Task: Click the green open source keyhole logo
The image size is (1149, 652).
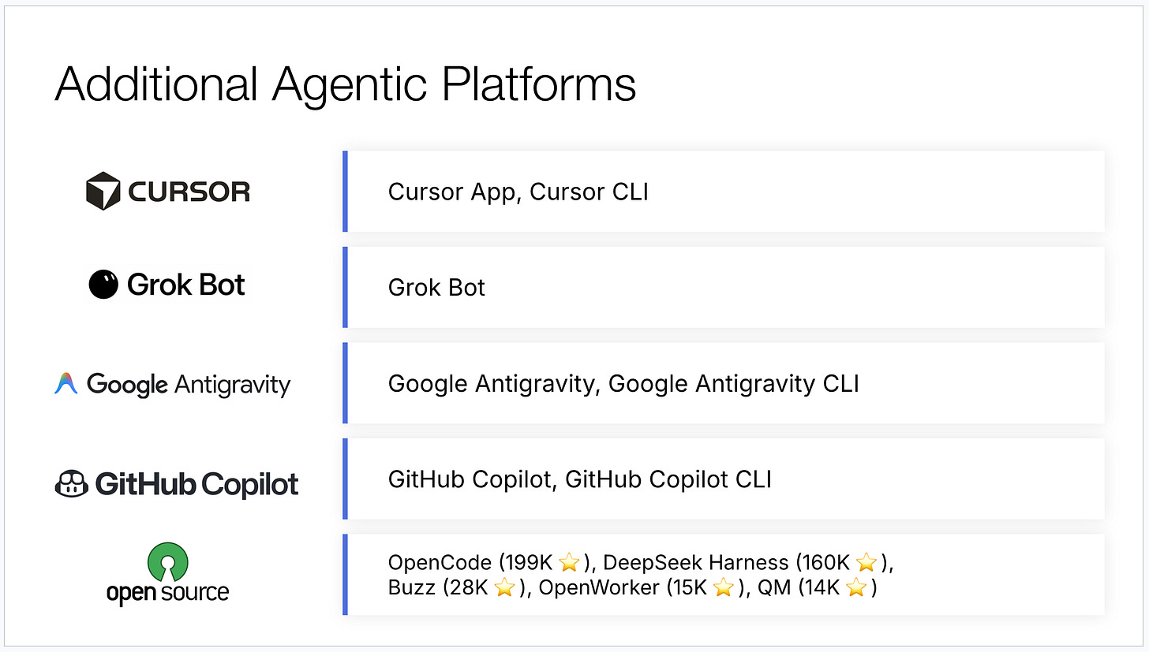Action: (167, 561)
